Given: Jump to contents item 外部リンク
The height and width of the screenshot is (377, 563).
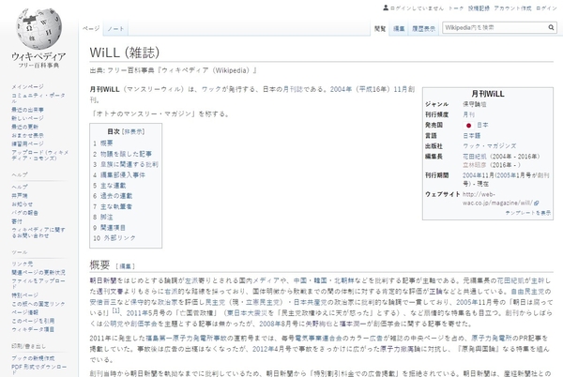Looking at the screenshot, I should pos(114,238).
